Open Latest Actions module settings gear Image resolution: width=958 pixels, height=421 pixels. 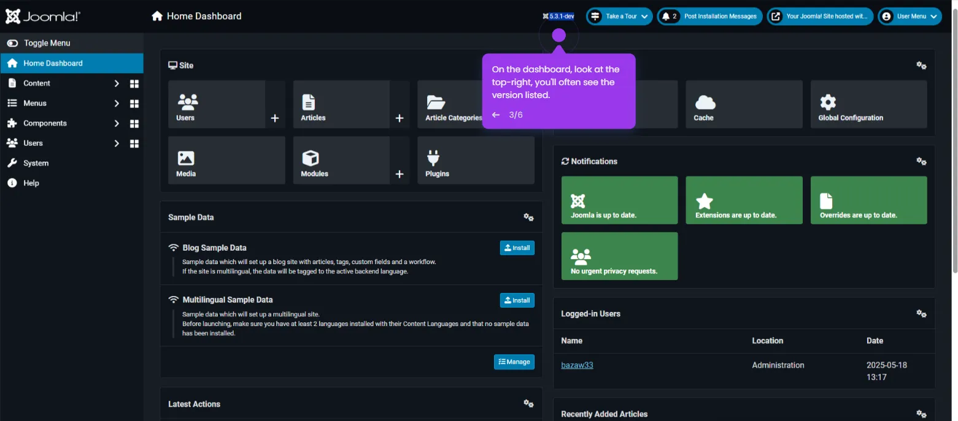(528, 404)
